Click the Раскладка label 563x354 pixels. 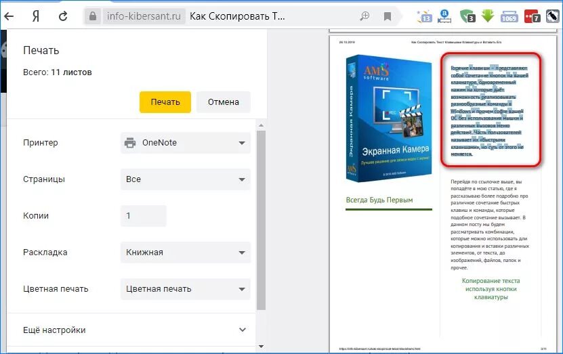(x=45, y=252)
